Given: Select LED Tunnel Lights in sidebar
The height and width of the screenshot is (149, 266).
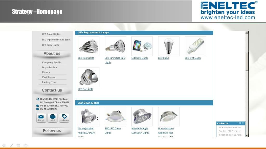Looking at the screenshot, I should [x=51, y=34].
